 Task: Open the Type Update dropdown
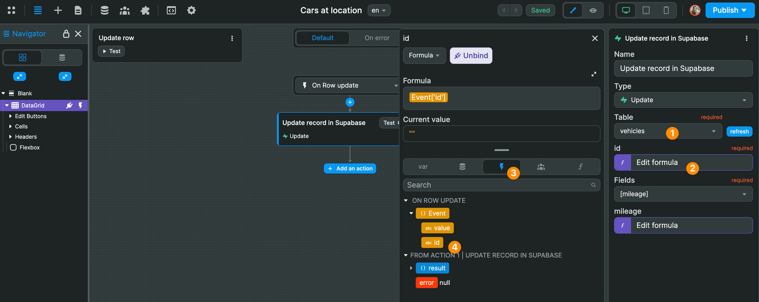[683, 100]
